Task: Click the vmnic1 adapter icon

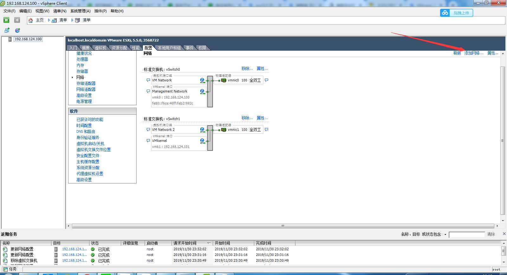Action: coord(224,130)
